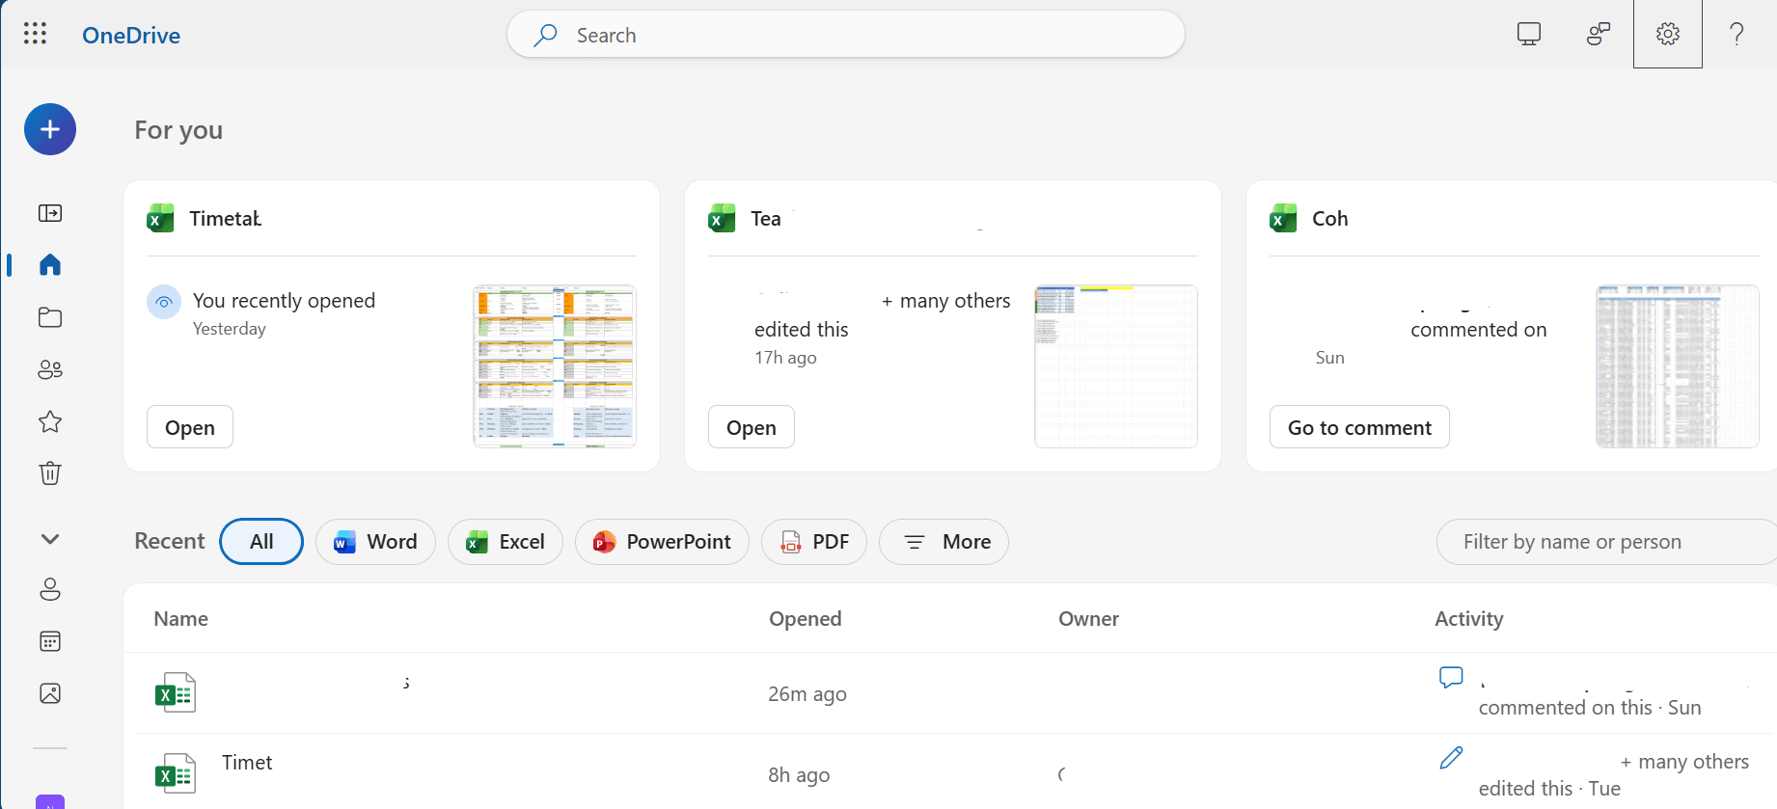Click the Go to comment button
Screen dimensions: 1777x809
[x=1358, y=427]
